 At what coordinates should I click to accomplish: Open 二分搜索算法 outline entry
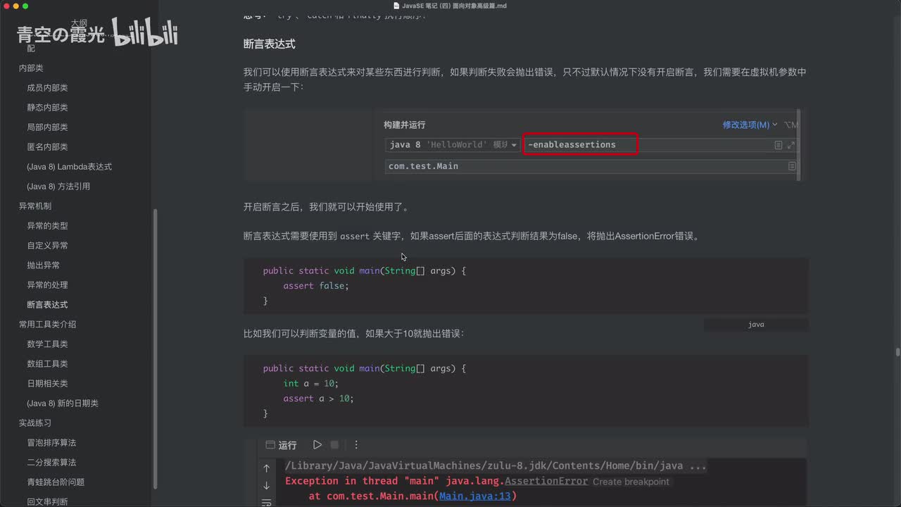click(51, 463)
